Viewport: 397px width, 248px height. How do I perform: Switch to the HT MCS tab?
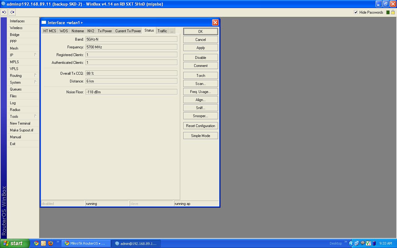coord(50,31)
